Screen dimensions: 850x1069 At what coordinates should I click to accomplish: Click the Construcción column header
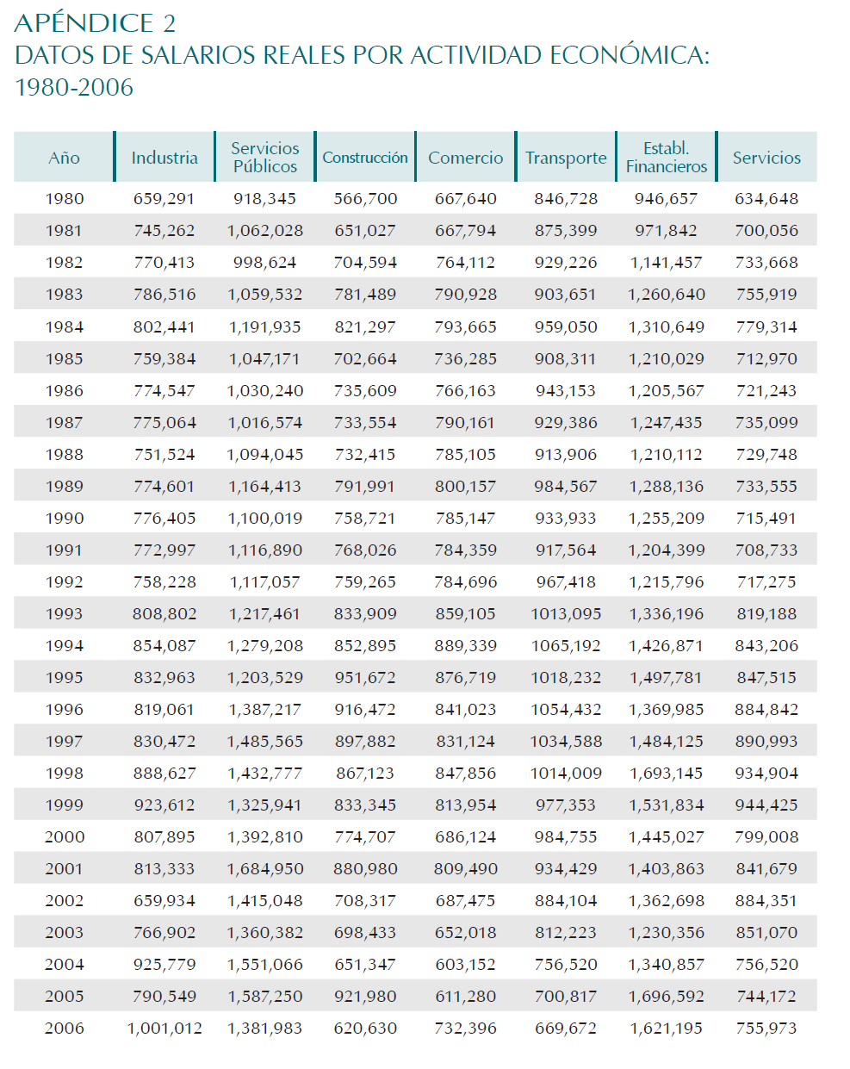[365, 158]
